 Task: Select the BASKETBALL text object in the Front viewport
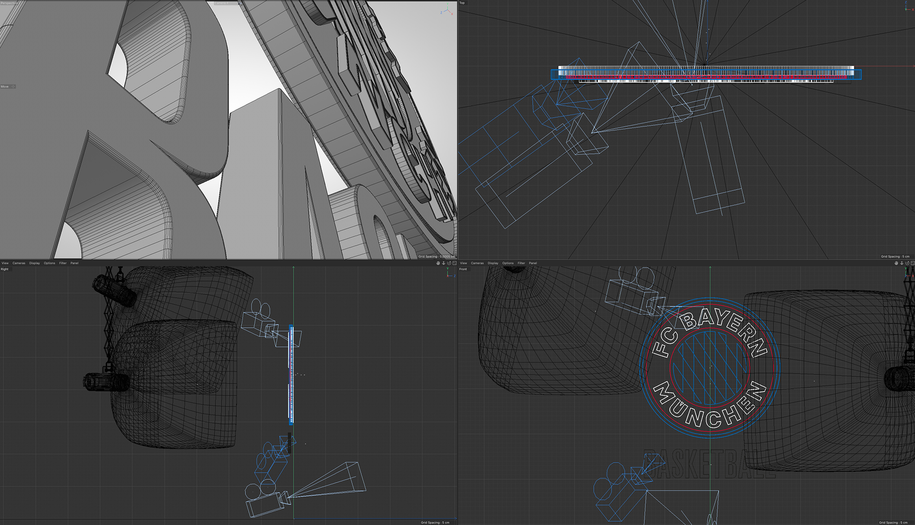(x=709, y=464)
